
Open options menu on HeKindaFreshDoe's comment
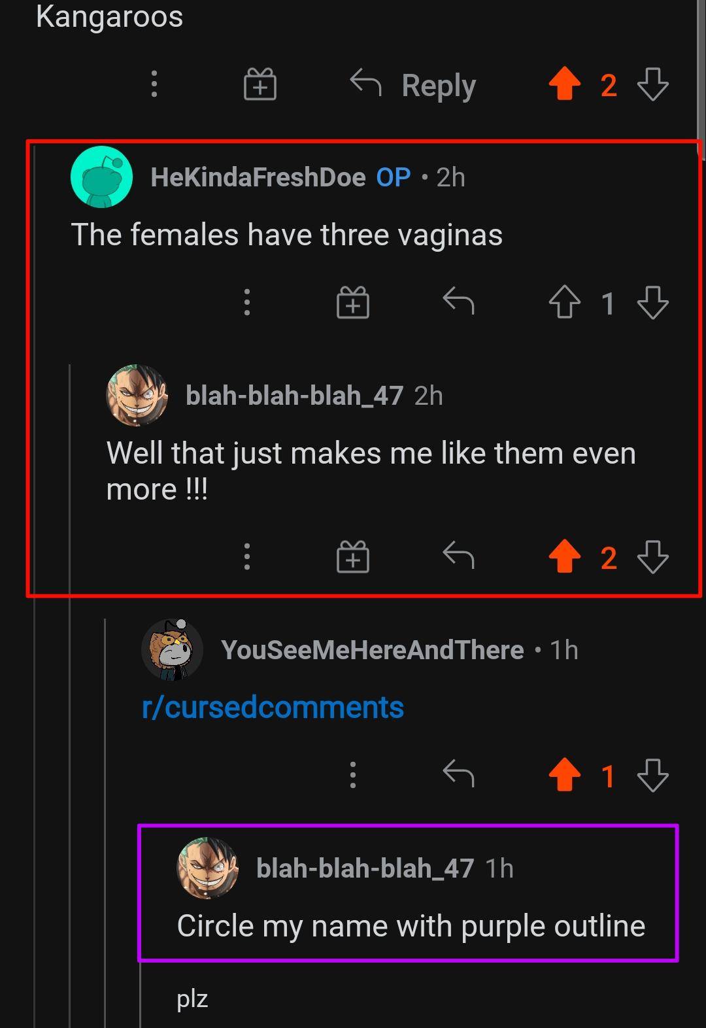[246, 303]
